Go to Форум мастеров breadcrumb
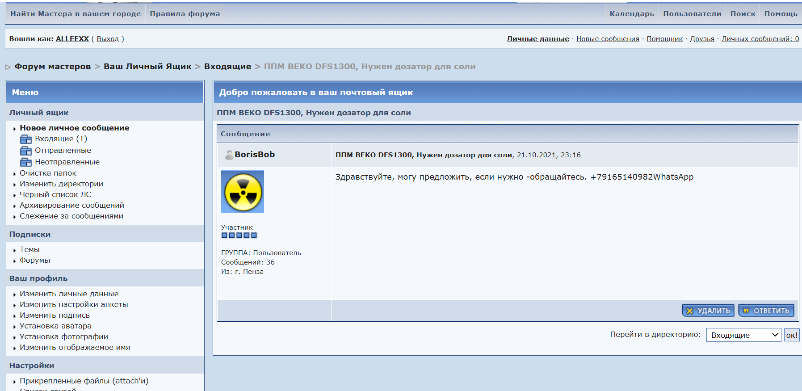The image size is (802, 391). pos(53,67)
